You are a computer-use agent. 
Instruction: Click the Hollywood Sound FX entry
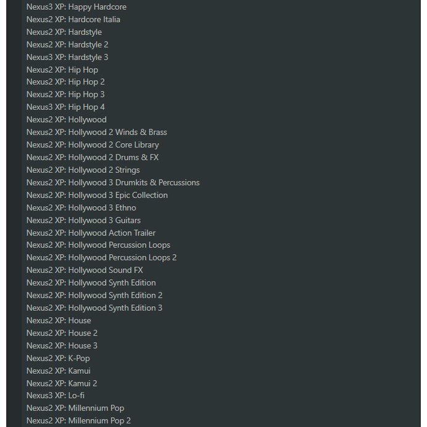(85, 270)
